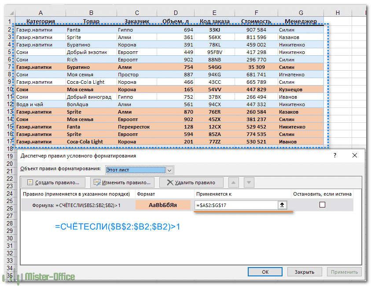Expand the 'Этот лист' rules scope dropdown
The width and height of the screenshot is (371, 286).
pyautogui.click(x=170, y=170)
